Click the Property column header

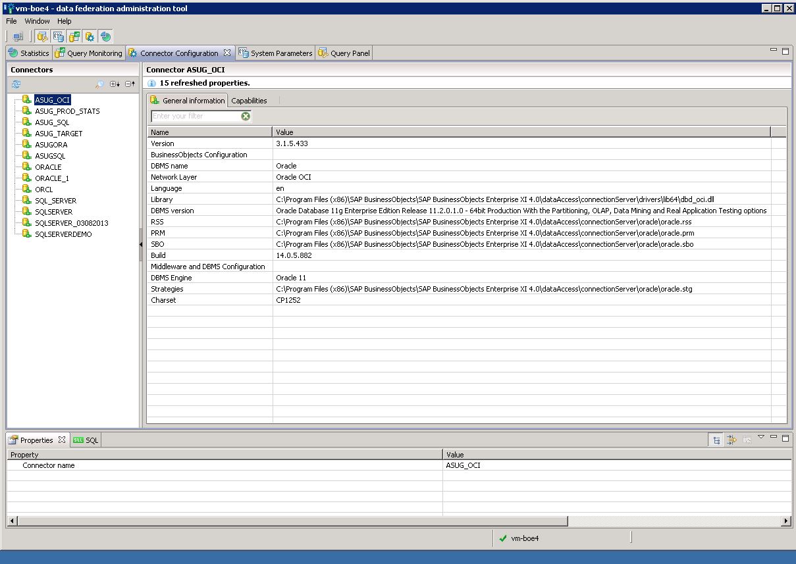pyautogui.click(x=225, y=455)
